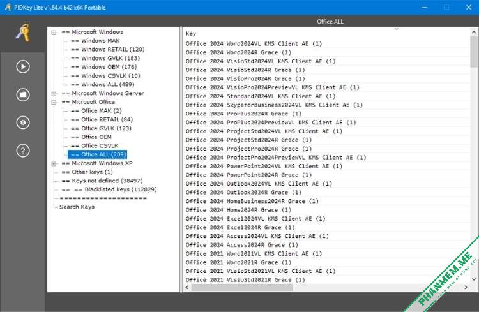Select Excel2024VL KMS Client AE row

tap(326, 219)
